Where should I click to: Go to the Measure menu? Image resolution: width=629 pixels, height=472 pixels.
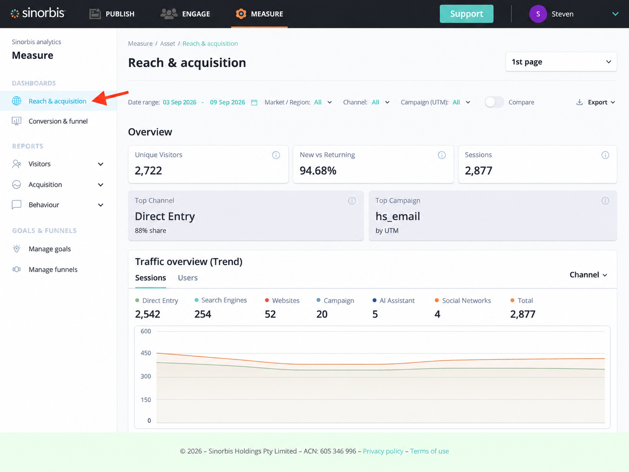coord(259,14)
